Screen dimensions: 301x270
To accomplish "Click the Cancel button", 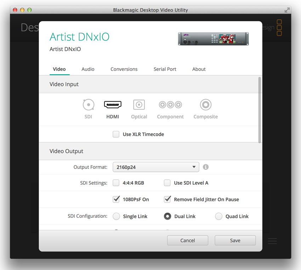I will pyautogui.click(x=188, y=241).
